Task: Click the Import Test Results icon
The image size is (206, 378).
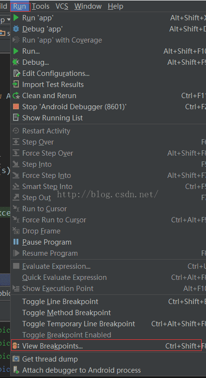Action: [x=16, y=85]
